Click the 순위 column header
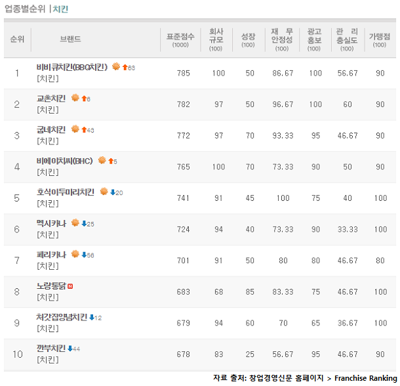The image size is (400, 386). click(x=17, y=39)
